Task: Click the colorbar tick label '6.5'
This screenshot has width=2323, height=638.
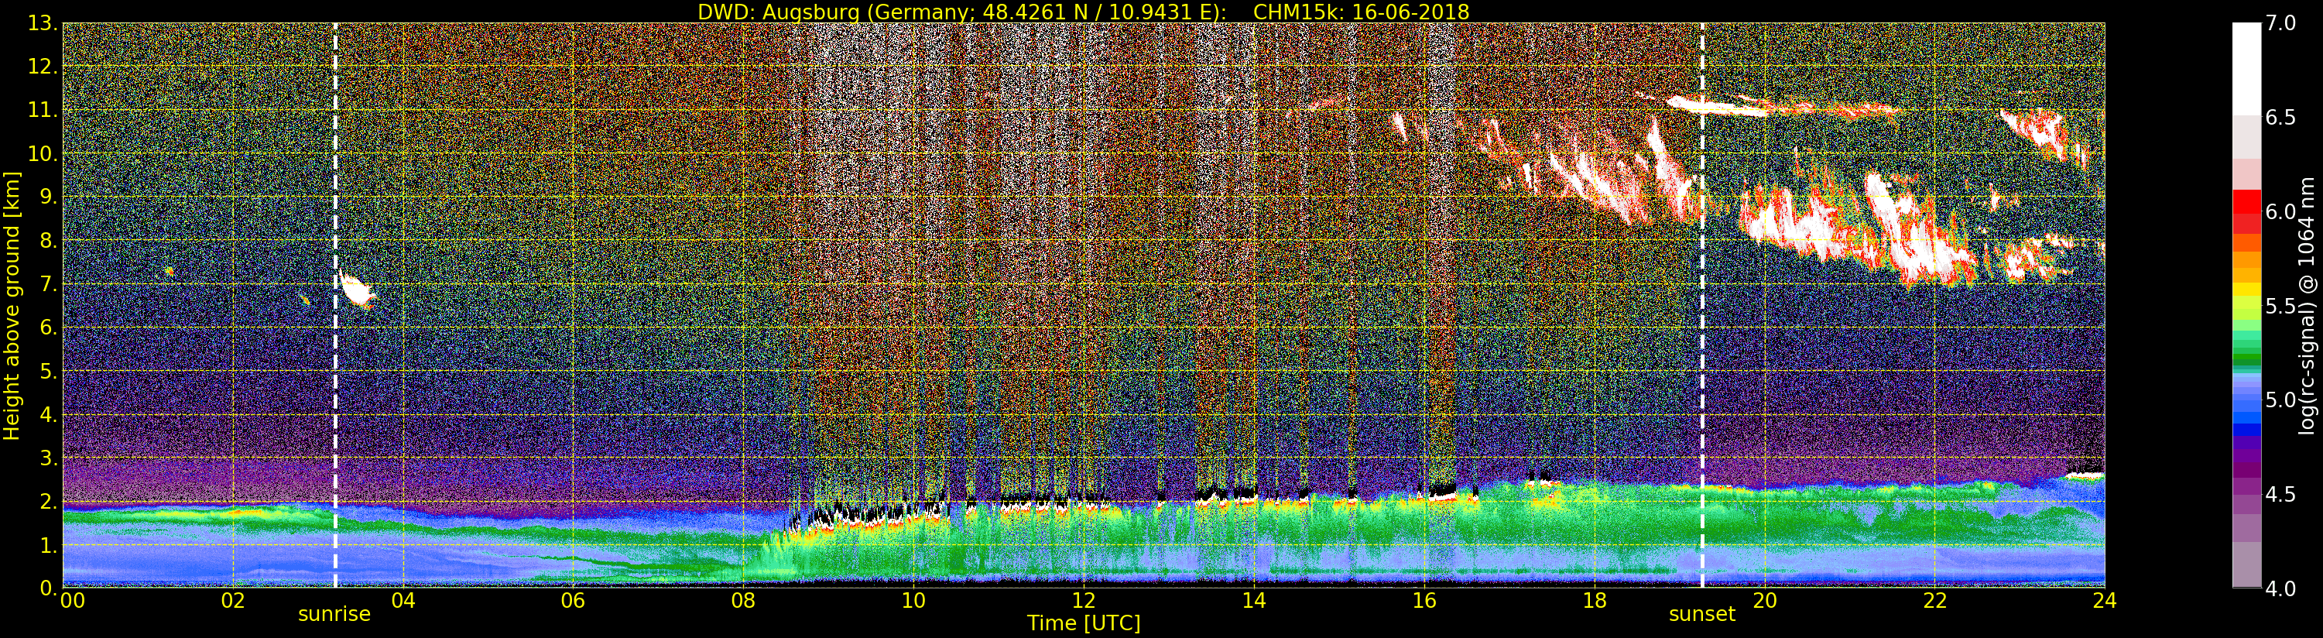Action: (x=2280, y=118)
